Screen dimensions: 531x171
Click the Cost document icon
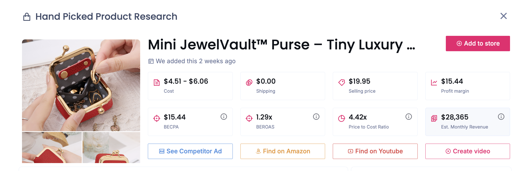pos(157,82)
